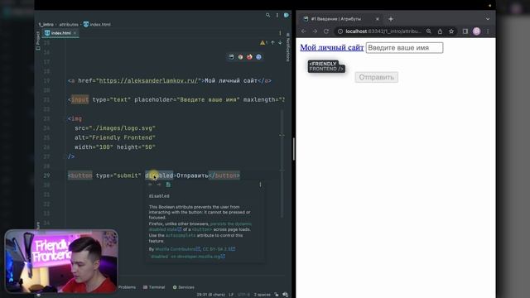Expand the browser tab search chevron

tap(488, 19)
